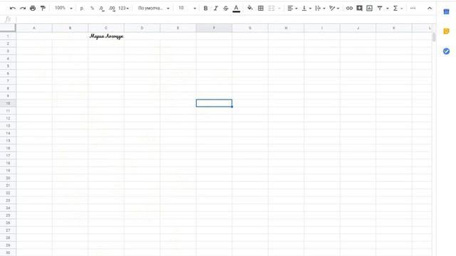The width and height of the screenshot is (456, 256).
Task: Select column F header
Action: click(214, 28)
